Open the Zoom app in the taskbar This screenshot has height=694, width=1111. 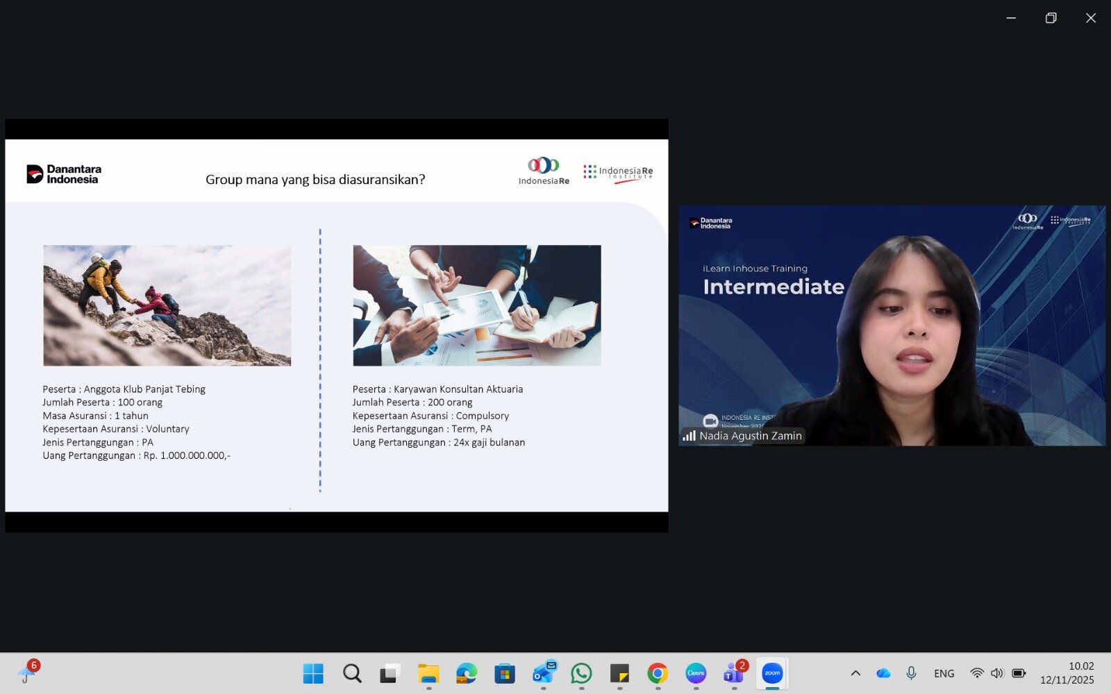[772, 673]
